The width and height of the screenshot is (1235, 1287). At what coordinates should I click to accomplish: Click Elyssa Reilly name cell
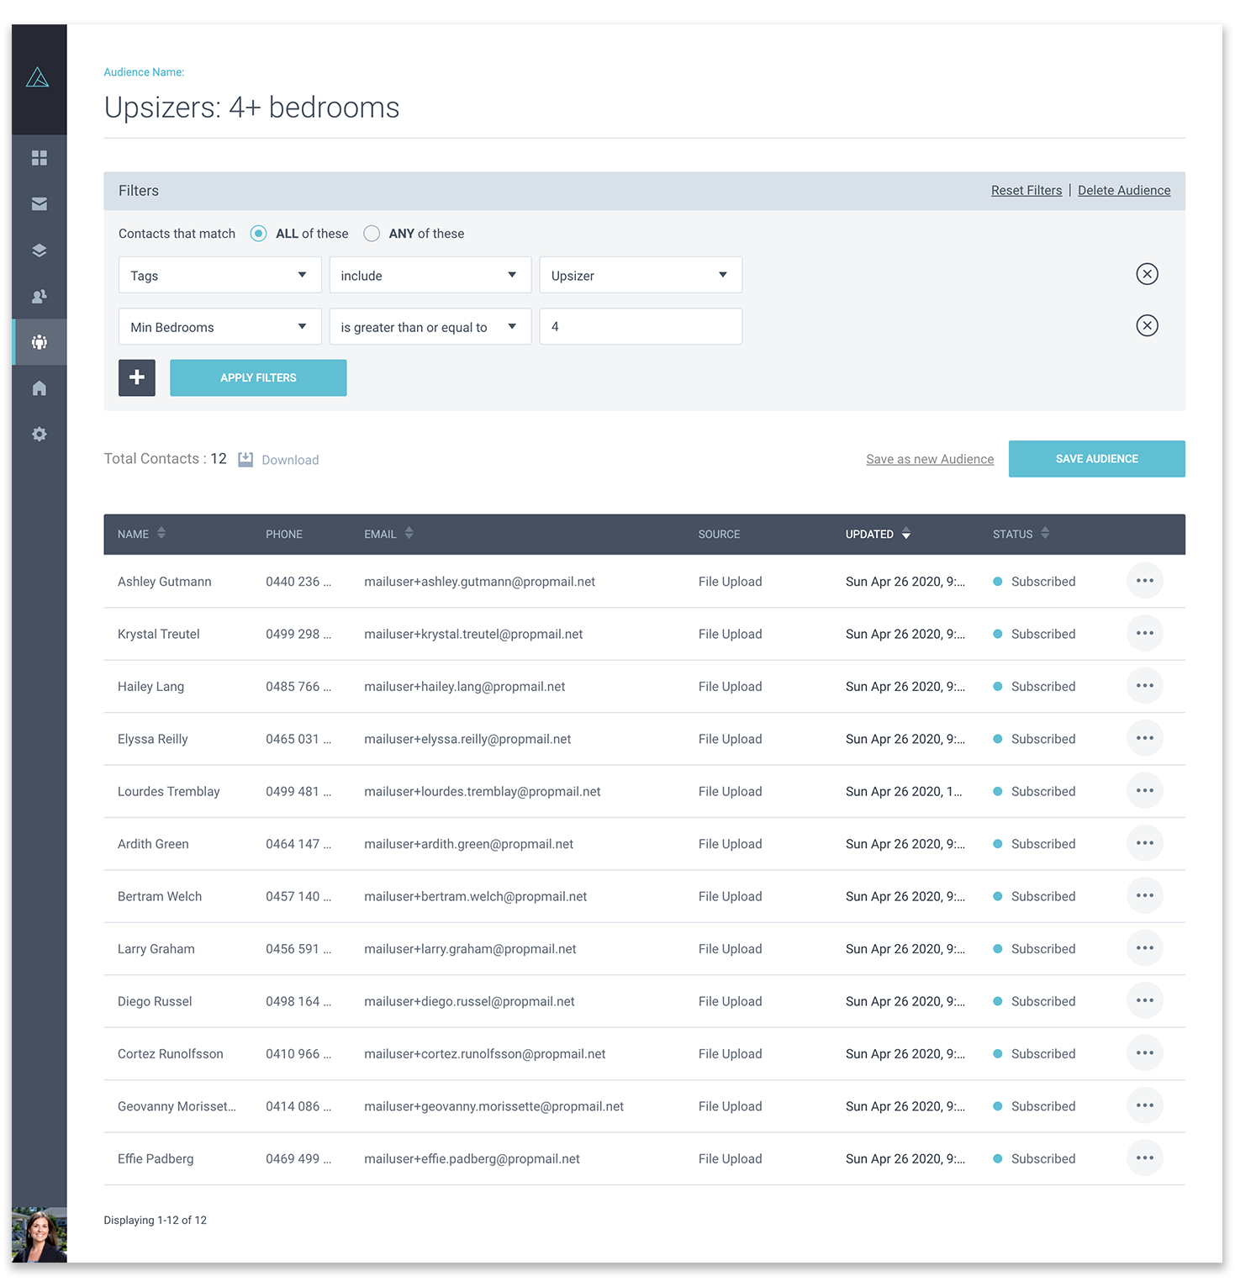point(153,739)
